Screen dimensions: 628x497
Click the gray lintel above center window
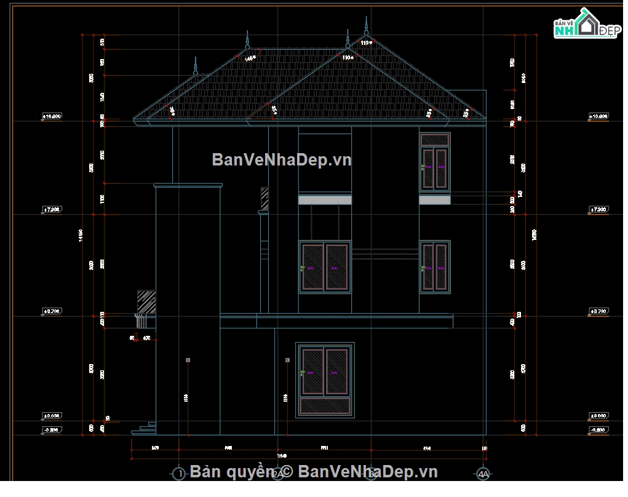tap(325, 200)
